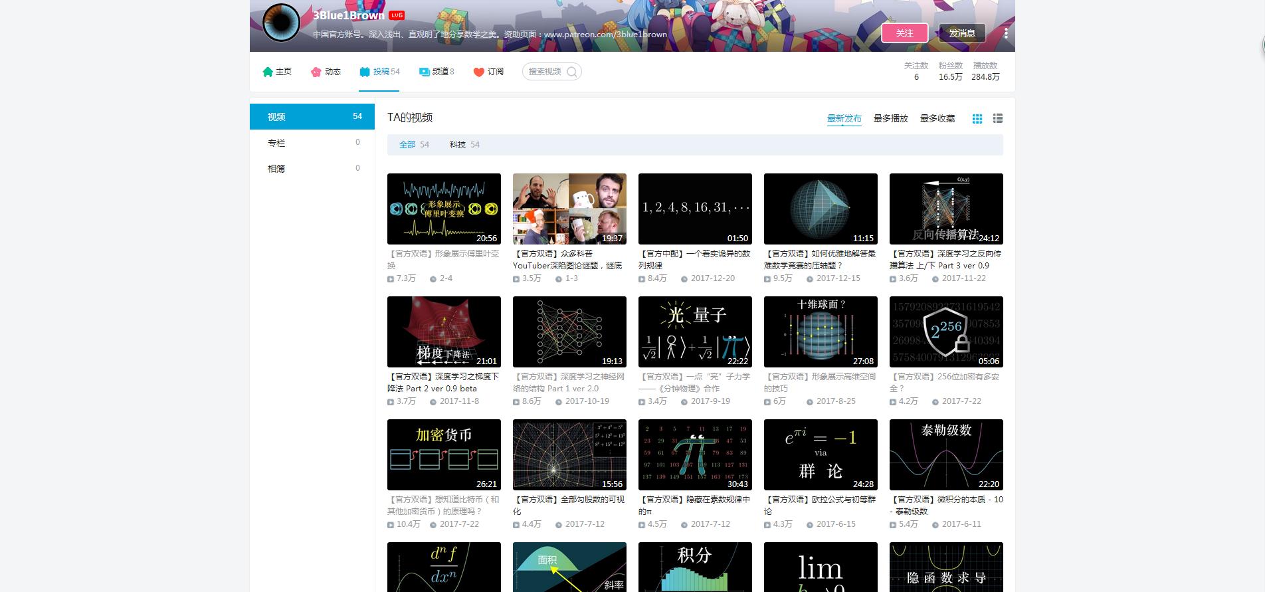This screenshot has width=1265, height=592.
Task: Click the 播放数 284.8万 statistic
Action: tap(985, 71)
